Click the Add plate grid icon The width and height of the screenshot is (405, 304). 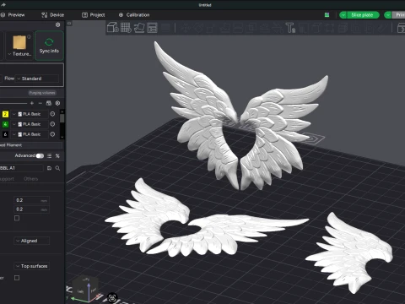tap(126, 28)
